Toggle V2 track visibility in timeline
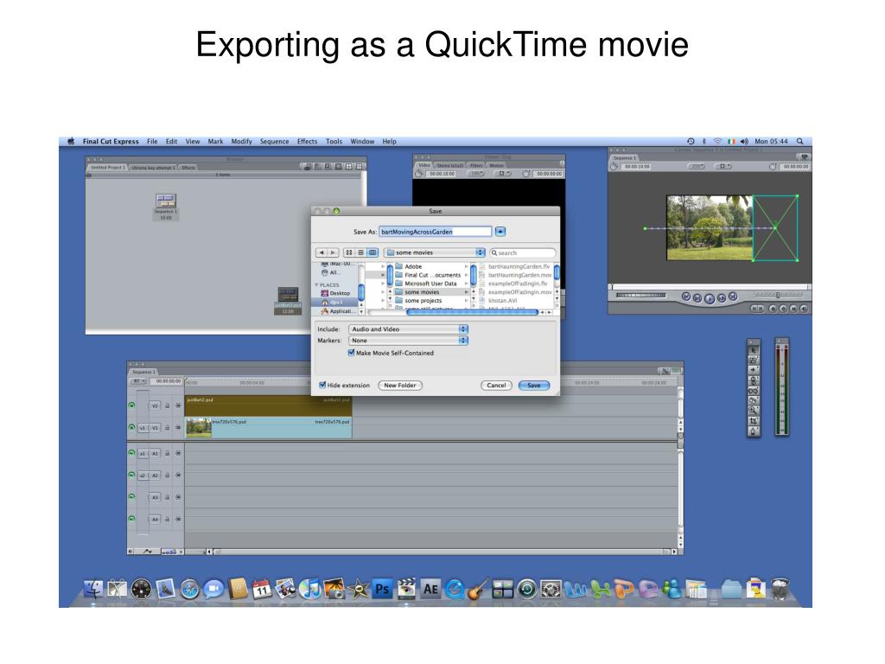Viewport: 885px width, 664px height. tap(131, 405)
